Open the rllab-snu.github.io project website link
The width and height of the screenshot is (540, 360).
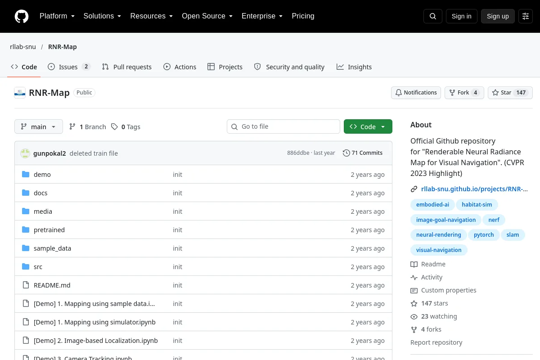pos(474,189)
